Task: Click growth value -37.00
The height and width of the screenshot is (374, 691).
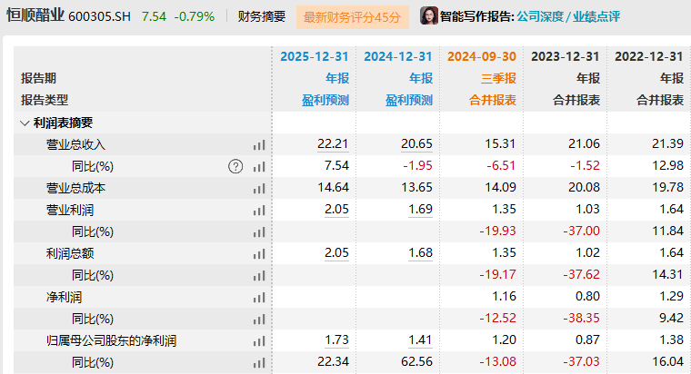Action: (x=581, y=231)
